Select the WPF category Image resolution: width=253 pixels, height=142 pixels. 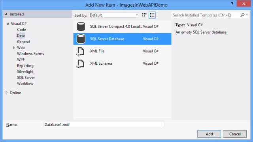tap(21, 60)
